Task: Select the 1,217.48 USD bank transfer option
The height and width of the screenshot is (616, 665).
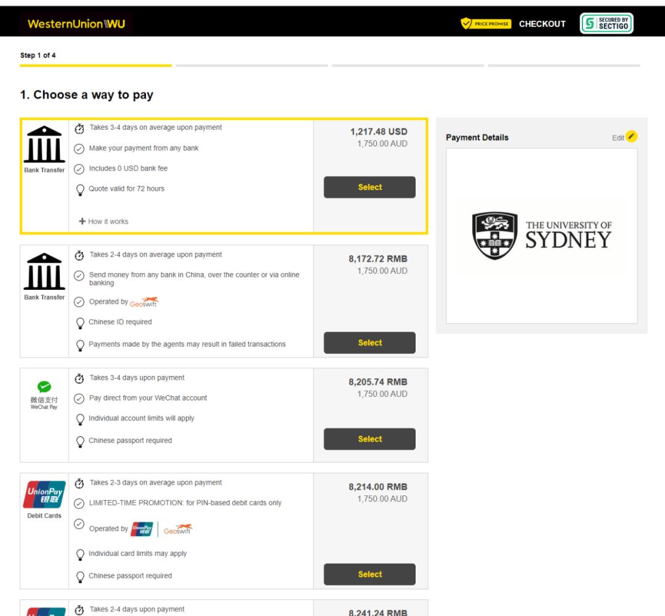Action: tap(370, 187)
